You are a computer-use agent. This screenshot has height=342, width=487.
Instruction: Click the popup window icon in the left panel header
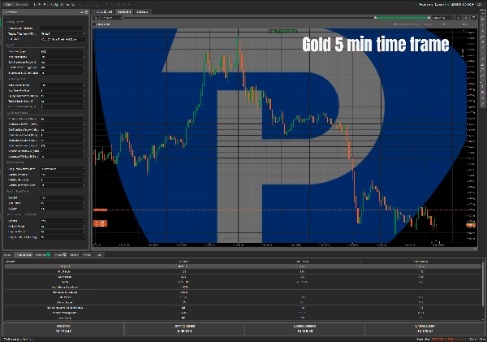pos(87,12)
